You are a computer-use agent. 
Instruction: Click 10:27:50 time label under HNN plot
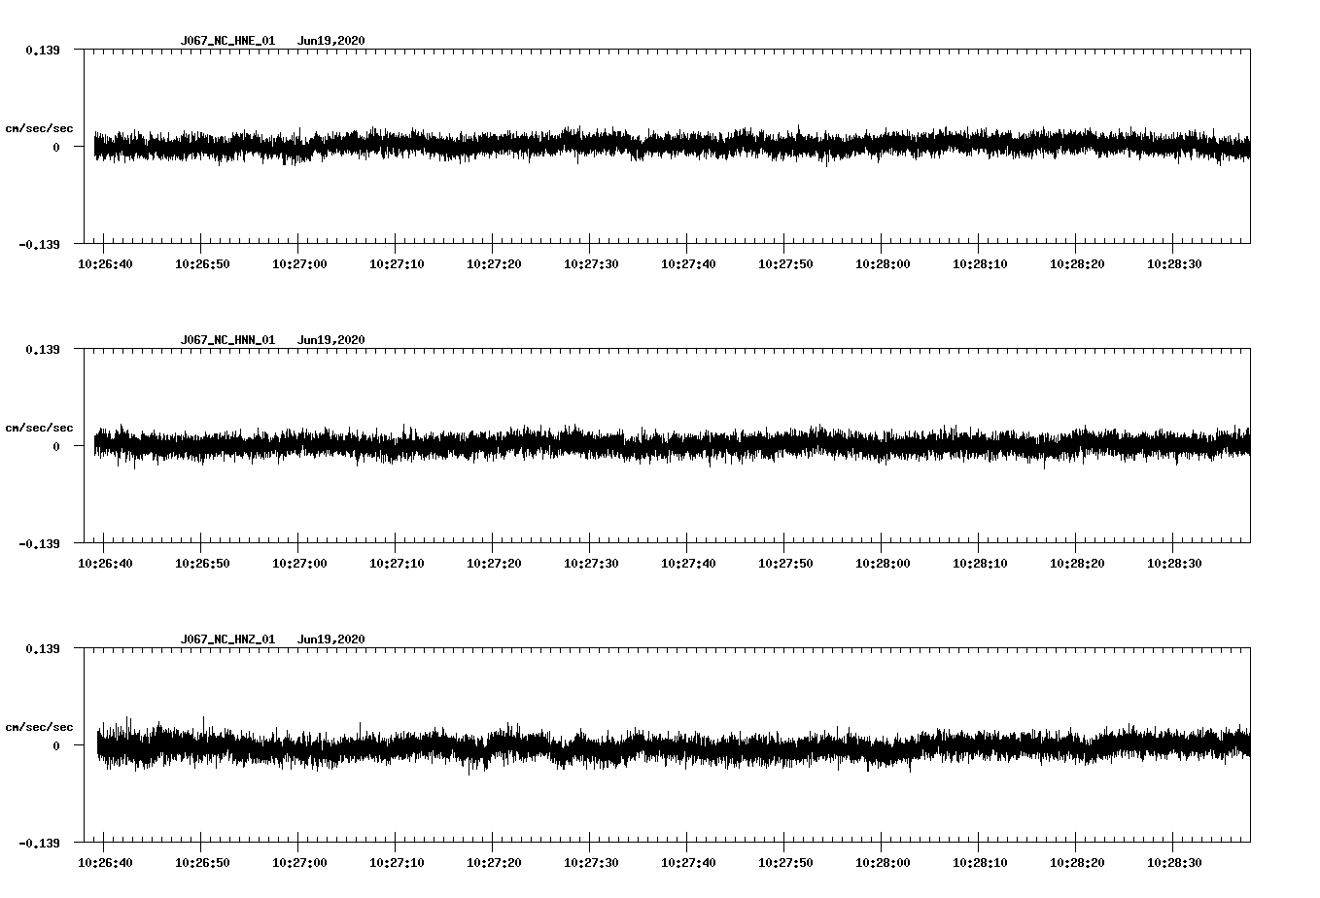pyautogui.click(x=785, y=564)
